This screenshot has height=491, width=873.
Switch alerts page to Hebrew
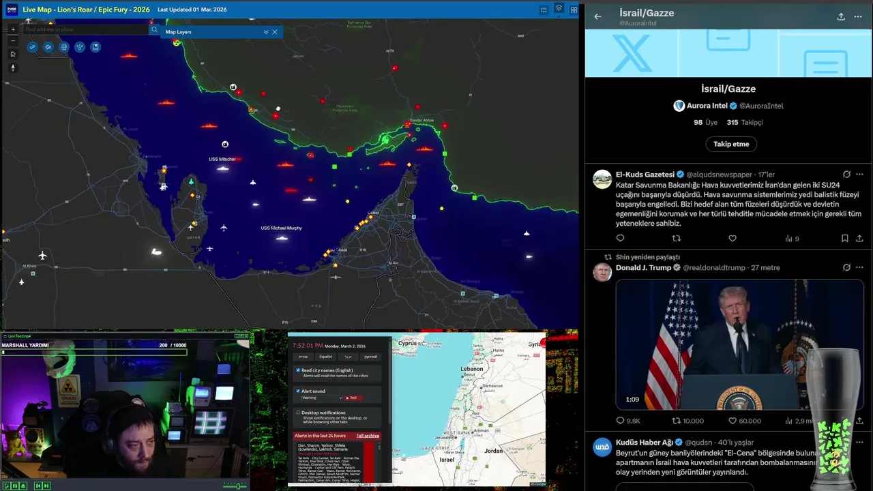tap(303, 357)
